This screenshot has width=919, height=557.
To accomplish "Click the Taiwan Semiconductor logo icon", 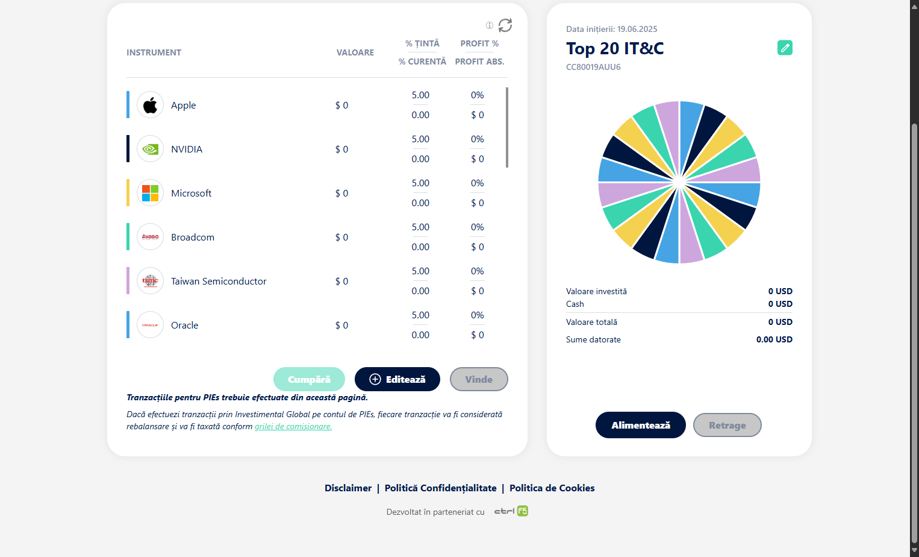I will coord(150,281).
